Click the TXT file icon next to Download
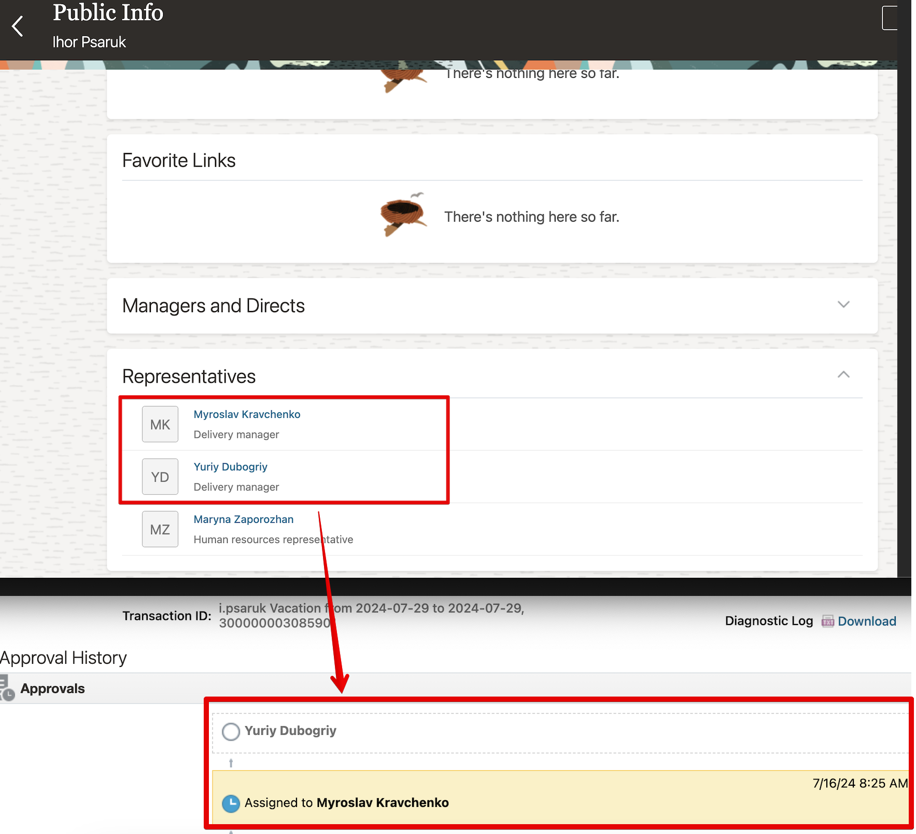This screenshot has width=916, height=834. click(x=828, y=621)
